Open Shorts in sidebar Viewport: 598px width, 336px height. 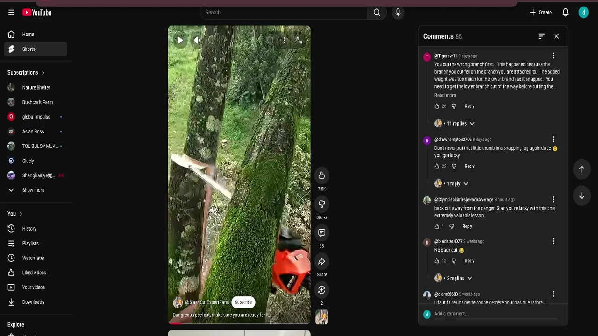[x=36, y=49]
